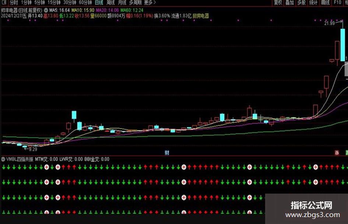Click the LWR叉: 0.00 value
This screenshot has height=224, width=348.
[71, 159]
